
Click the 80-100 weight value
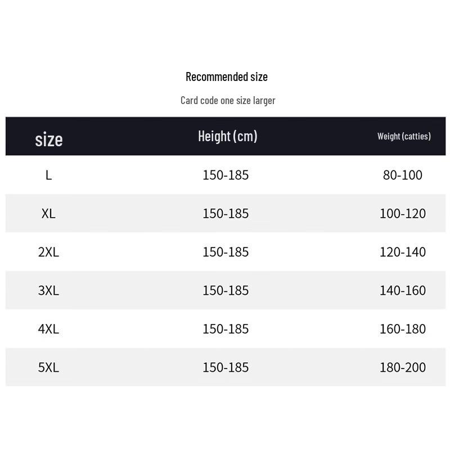click(x=403, y=175)
